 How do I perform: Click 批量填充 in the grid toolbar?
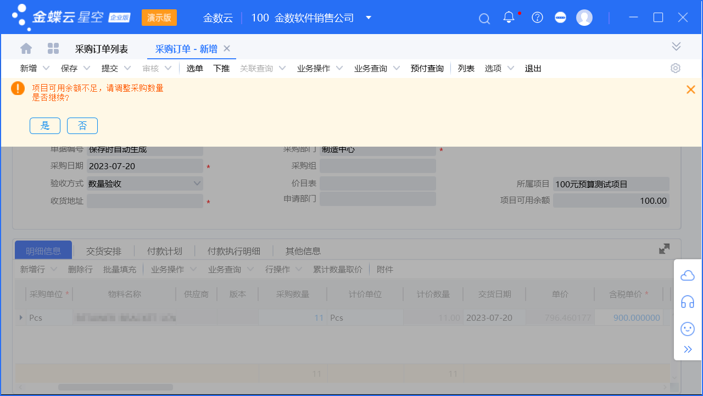coord(120,269)
